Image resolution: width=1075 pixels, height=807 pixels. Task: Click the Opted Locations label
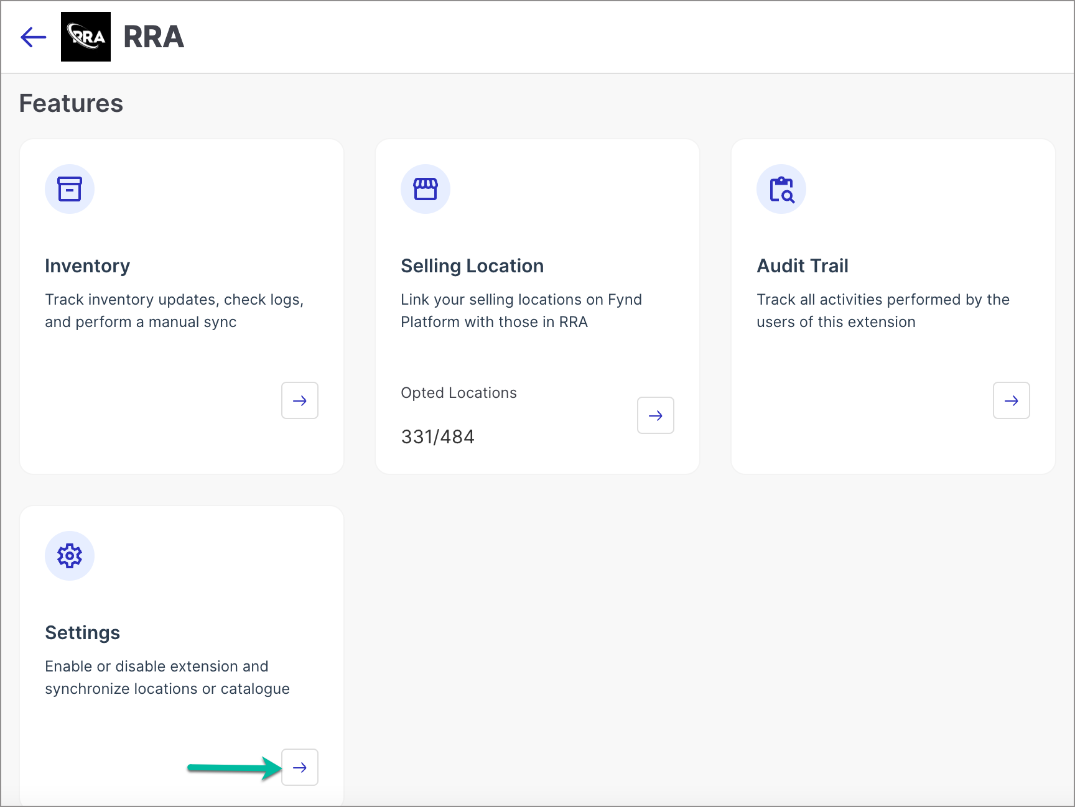(x=458, y=393)
